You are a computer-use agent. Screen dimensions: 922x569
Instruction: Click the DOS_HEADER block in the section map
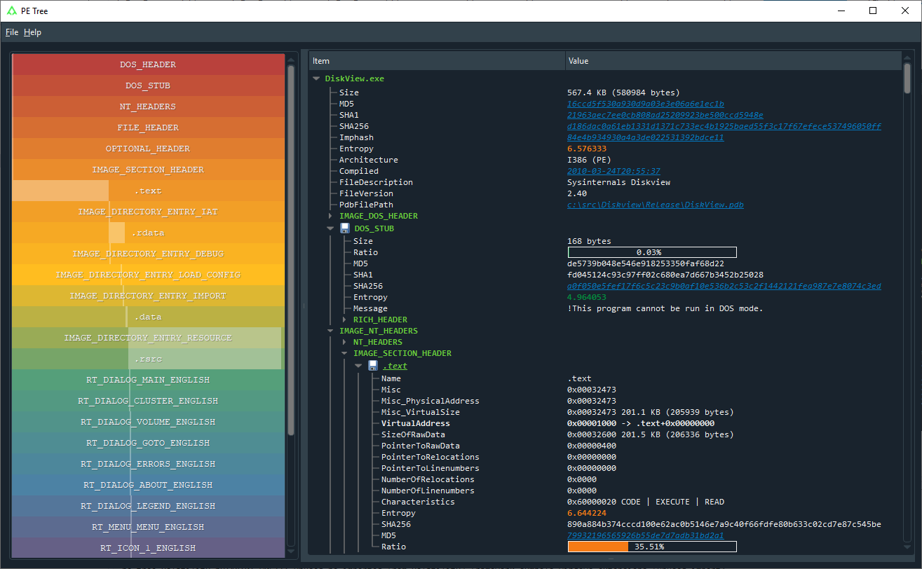(x=147, y=64)
